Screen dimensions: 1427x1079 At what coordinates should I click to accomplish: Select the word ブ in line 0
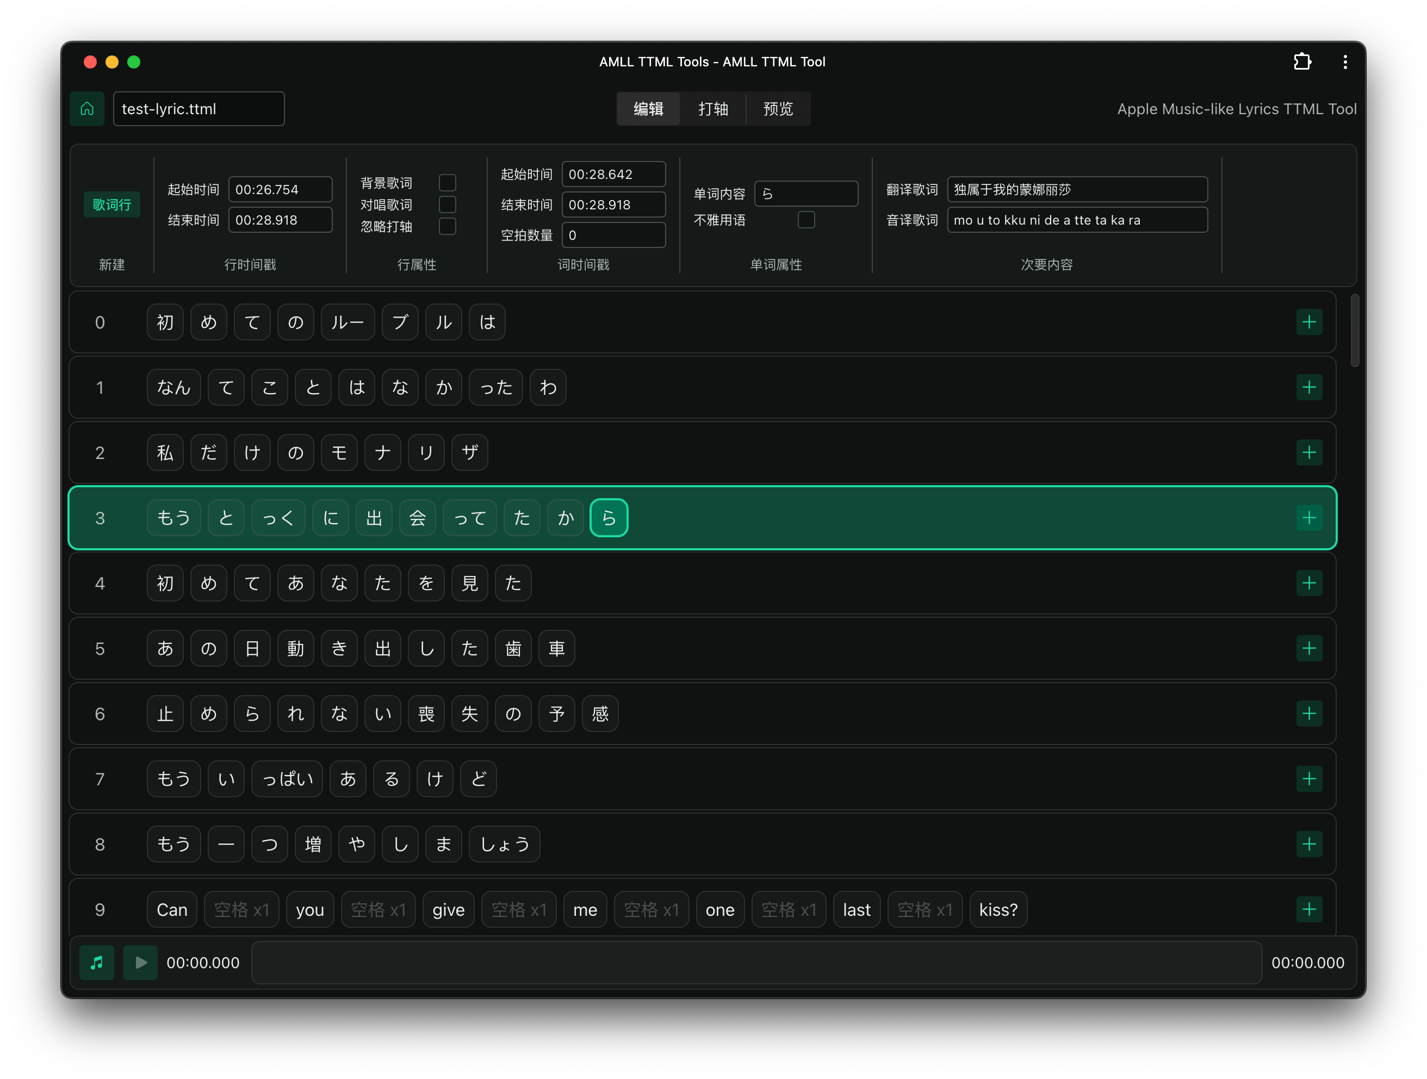(400, 322)
